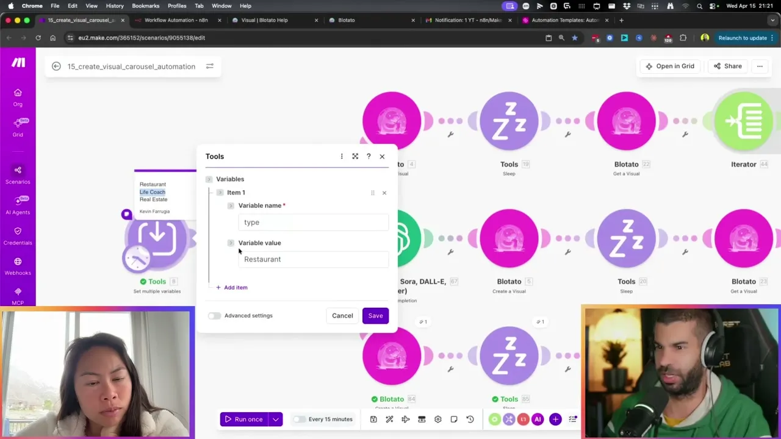Save the Tools module settings
781x439 pixels.
[375, 316]
